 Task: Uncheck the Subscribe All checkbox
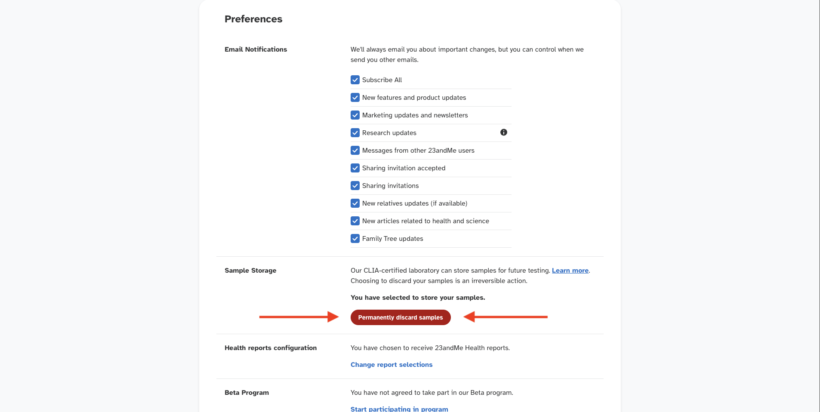click(355, 80)
